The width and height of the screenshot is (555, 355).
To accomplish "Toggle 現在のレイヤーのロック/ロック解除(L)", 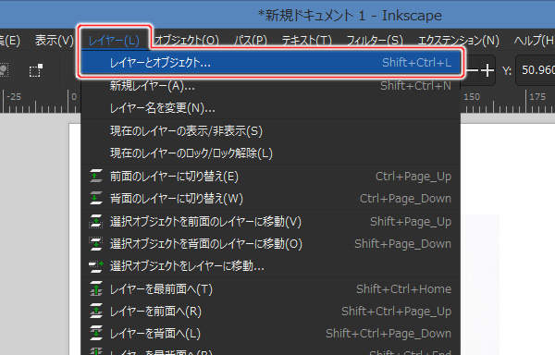I will click(x=271, y=153).
